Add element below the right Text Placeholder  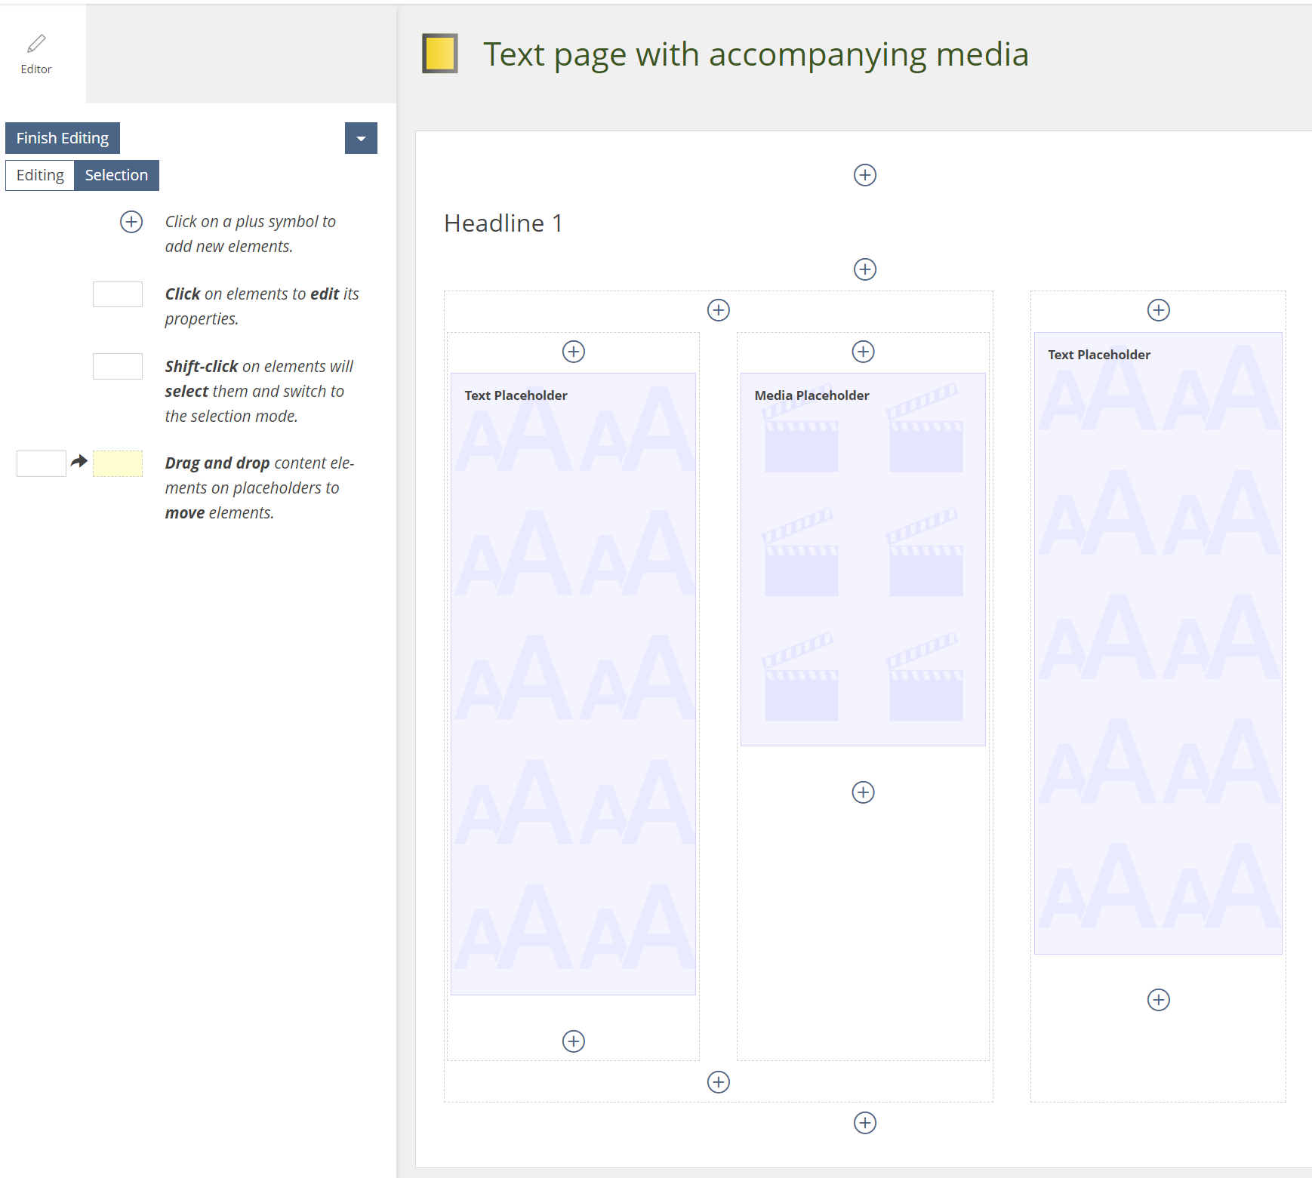pos(1158,1000)
